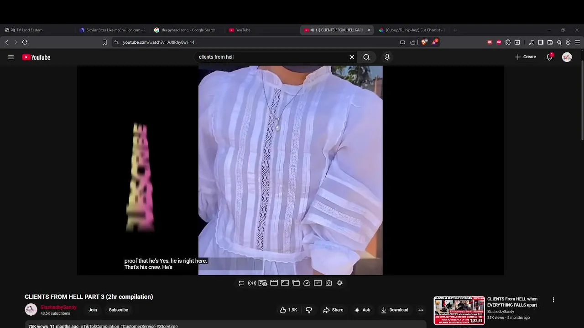Open Brave Shields lion icon
584x328 pixels.
click(x=424, y=42)
